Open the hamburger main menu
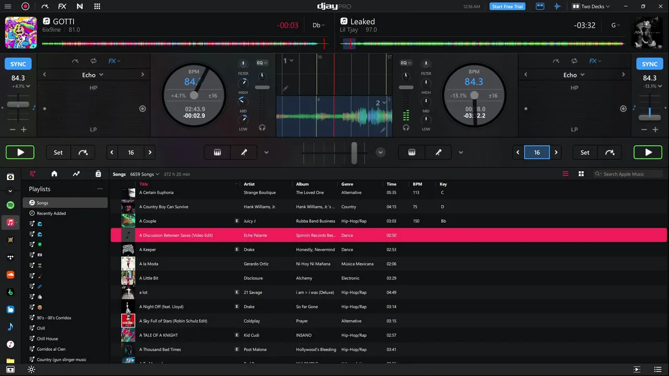The width and height of the screenshot is (669, 376). (8, 6)
